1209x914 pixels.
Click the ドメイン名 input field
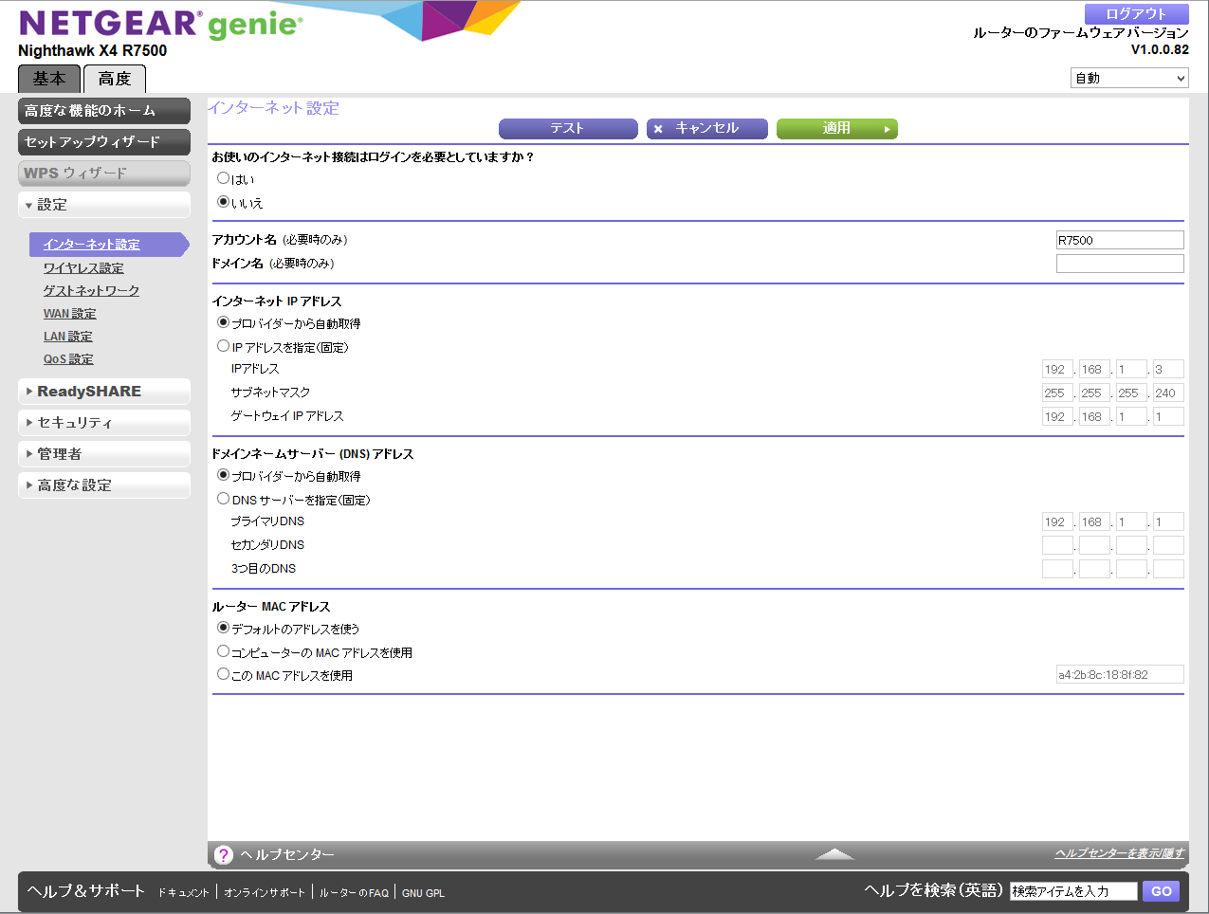point(1120,264)
